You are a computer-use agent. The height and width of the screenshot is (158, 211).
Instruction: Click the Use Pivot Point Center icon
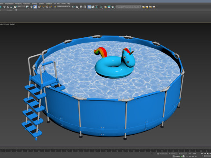pyautogui.click(x=27, y=7)
